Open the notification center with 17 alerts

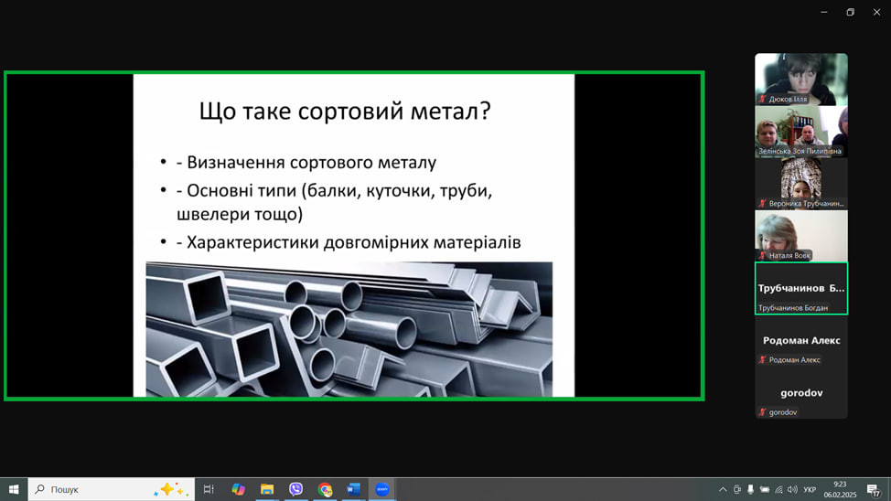coord(873,490)
